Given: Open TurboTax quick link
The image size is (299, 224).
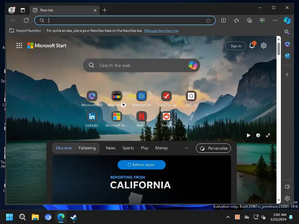Looking at the screenshot, I should (x=166, y=99).
